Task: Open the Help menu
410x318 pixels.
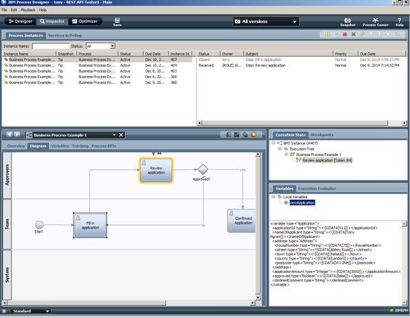Action: [42, 10]
